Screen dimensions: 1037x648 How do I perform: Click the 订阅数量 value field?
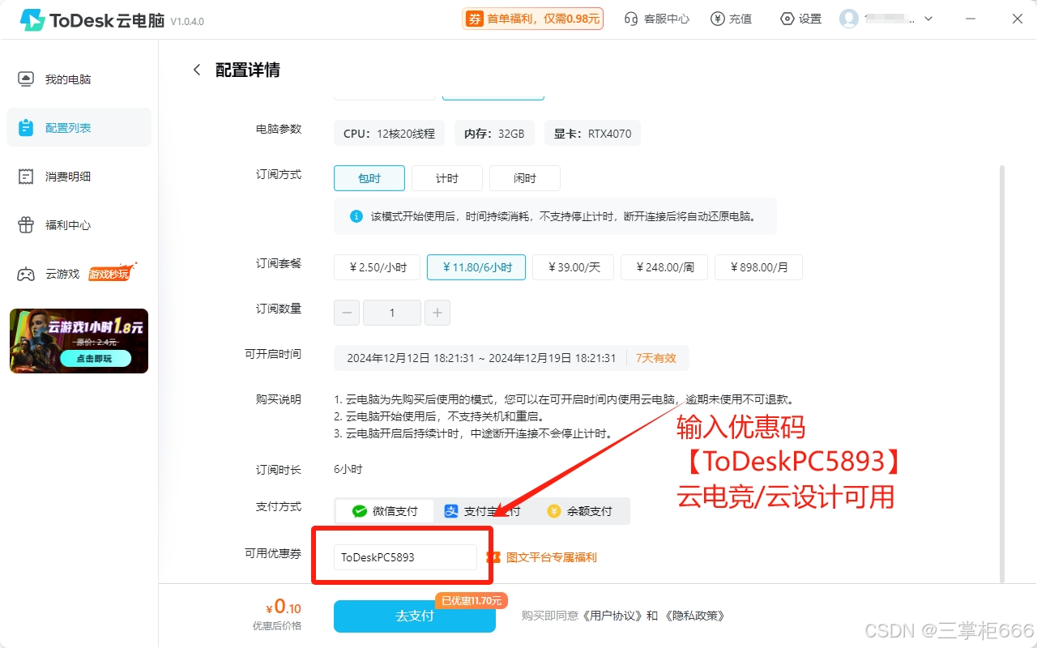392,313
